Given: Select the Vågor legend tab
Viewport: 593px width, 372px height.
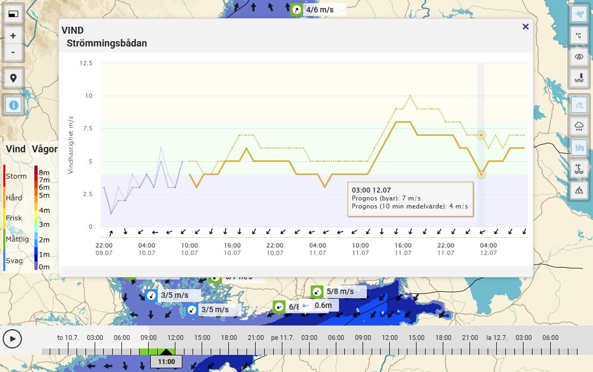Looking at the screenshot, I should 44,149.
